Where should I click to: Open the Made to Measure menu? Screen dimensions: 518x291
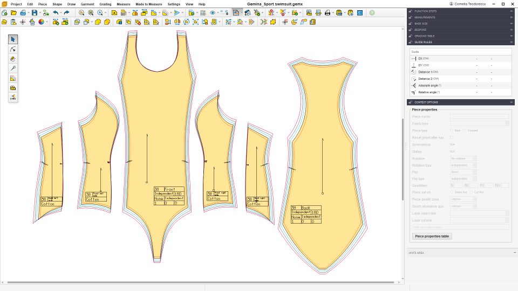click(149, 4)
